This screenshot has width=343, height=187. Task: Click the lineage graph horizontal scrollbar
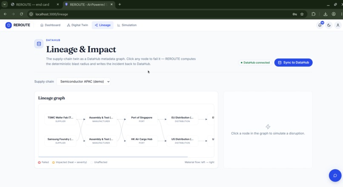point(113,157)
